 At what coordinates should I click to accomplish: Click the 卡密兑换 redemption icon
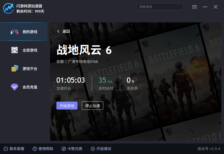[63, 149]
